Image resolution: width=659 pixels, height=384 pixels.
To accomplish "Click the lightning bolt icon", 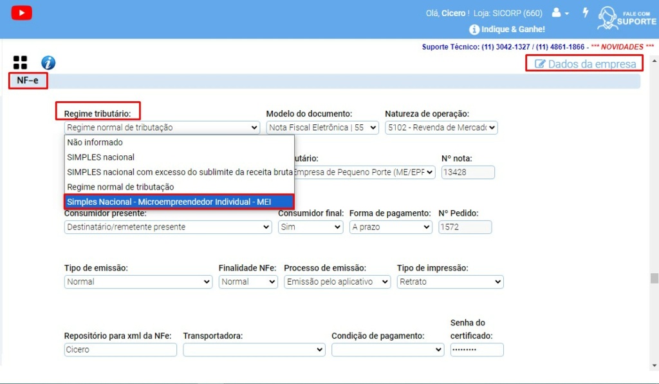I will tap(586, 14).
